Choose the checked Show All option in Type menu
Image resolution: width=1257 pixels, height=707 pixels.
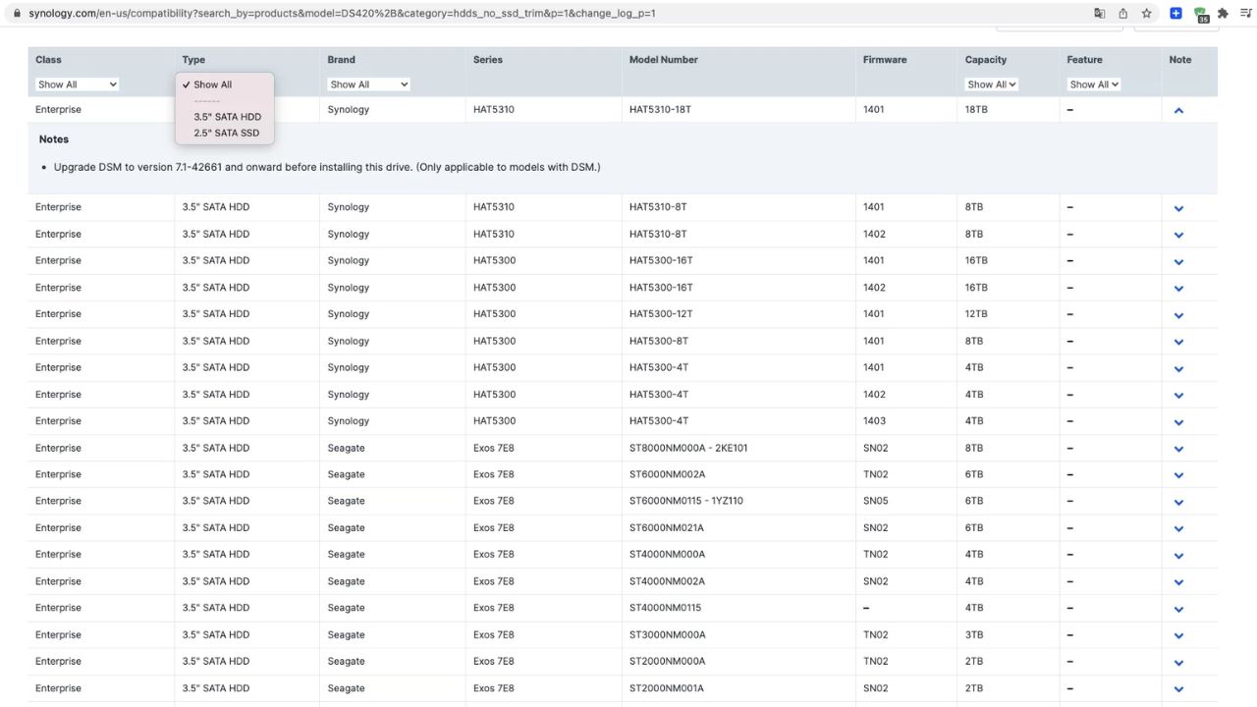[211, 84]
